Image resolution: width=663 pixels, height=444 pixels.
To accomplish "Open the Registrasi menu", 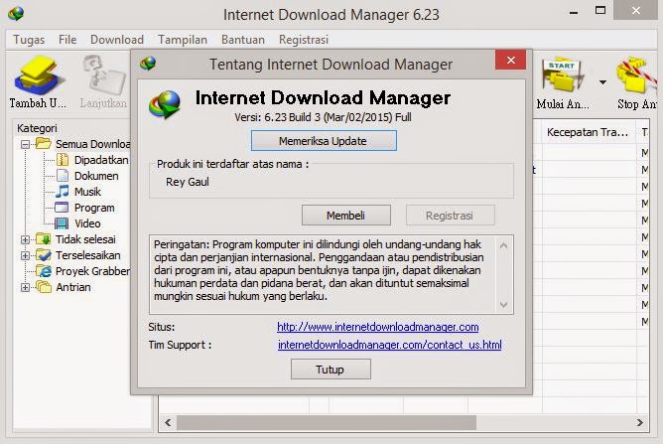I will click(304, 40).
